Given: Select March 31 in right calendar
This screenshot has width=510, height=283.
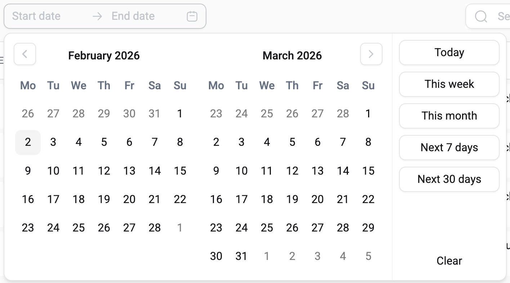Looking at the screenshot, I should tap(241, 256).
